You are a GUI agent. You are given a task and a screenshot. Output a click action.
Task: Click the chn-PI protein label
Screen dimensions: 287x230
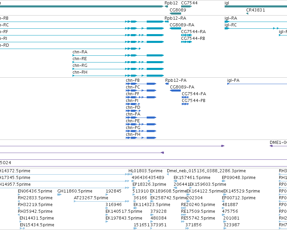(x=132, y=101)
